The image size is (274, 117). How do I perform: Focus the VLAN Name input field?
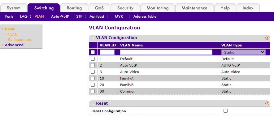pos(166,52)
